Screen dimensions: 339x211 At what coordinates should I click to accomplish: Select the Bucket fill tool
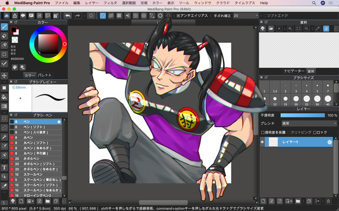[x=5, y=97]
